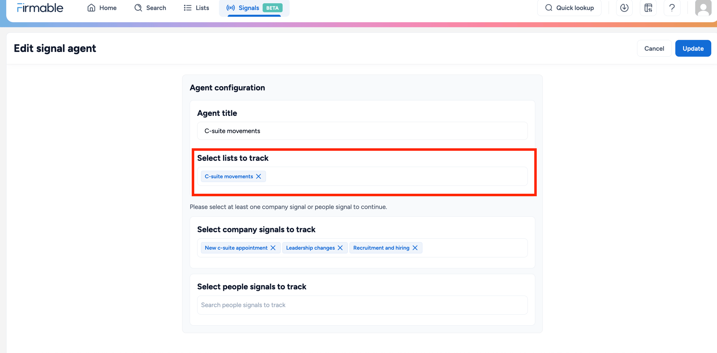Remove the New c-suite appointment signal
Image resolution: width=717 pixels, height=353 pixels.
pos(273,248)
